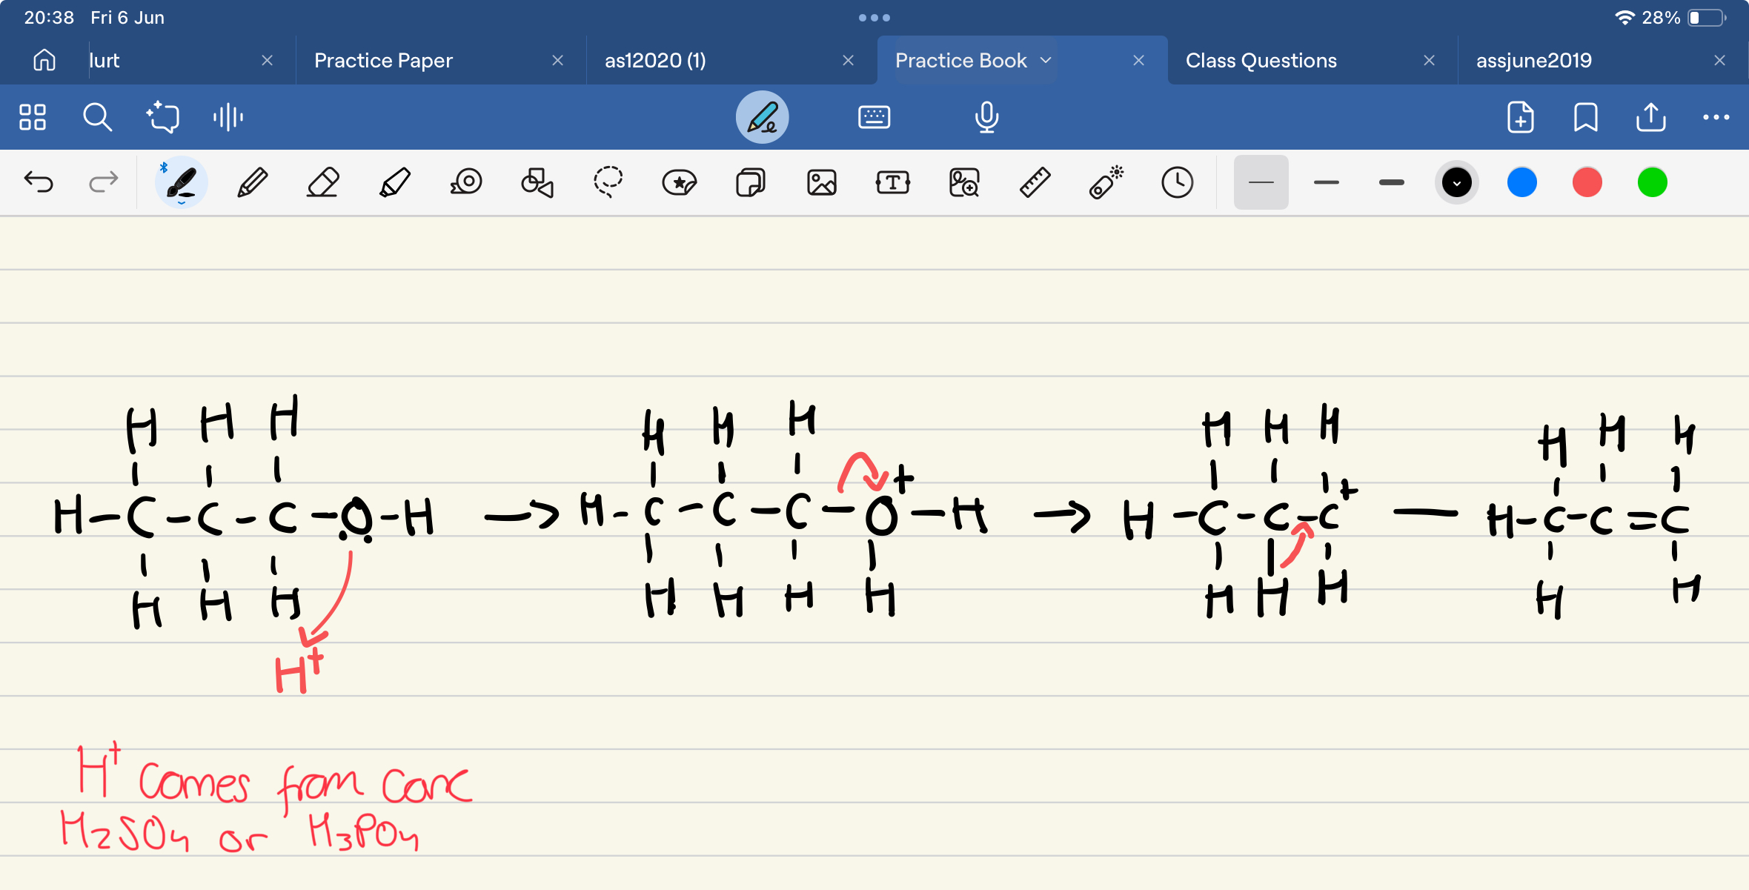Select the ruler tool
1749x890 pixels.
click(1035, 182)
